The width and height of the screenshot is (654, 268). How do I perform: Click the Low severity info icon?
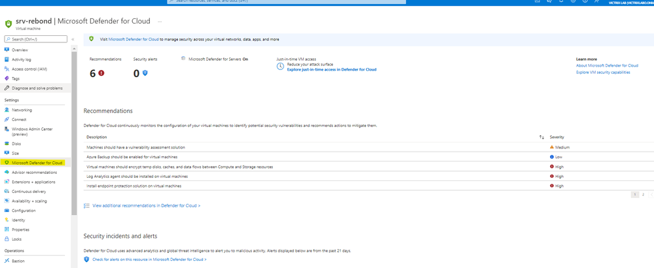(552, 157)
